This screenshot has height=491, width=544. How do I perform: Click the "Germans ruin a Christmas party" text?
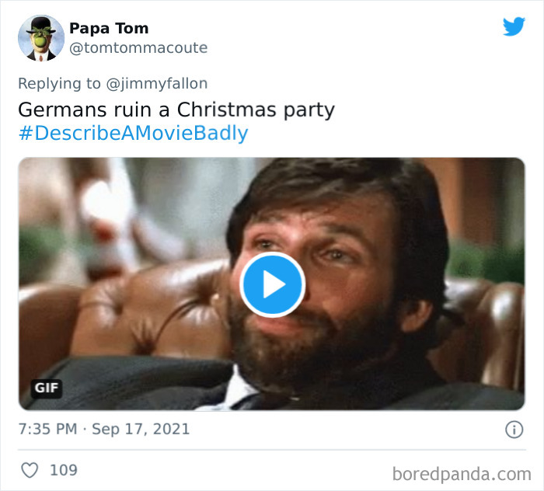point(176,110)
